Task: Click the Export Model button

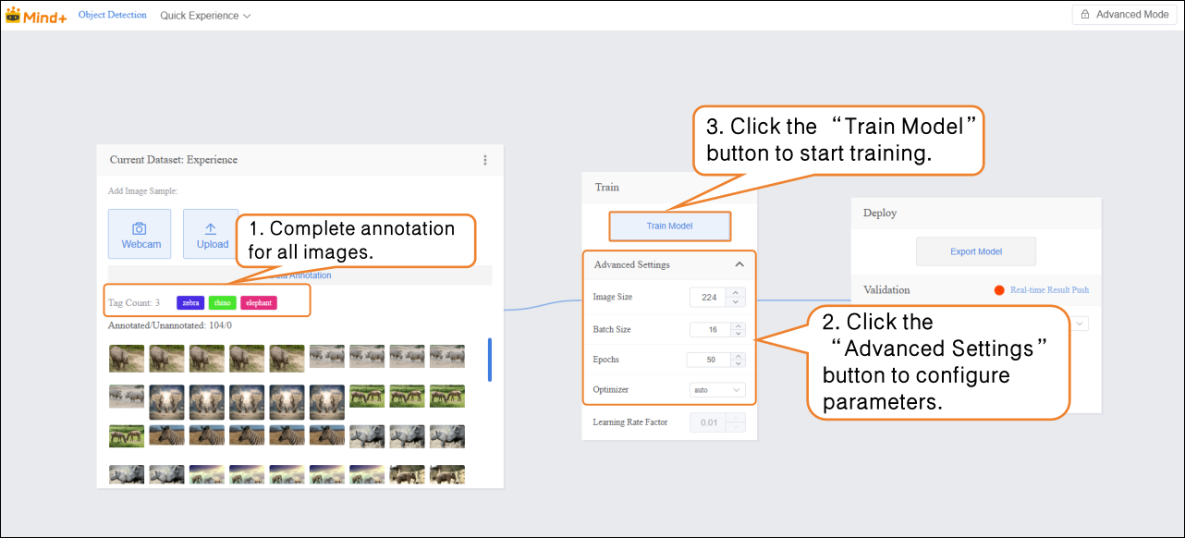Action: click(x=975, y=251)
